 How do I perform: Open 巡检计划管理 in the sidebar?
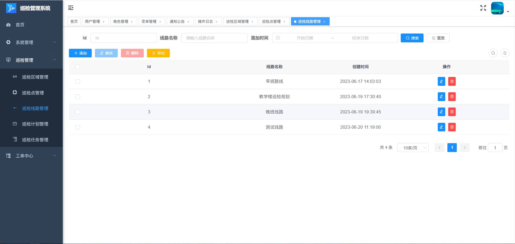click(35, 124)
